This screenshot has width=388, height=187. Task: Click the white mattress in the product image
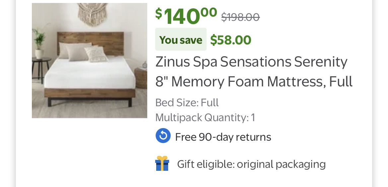90,74
